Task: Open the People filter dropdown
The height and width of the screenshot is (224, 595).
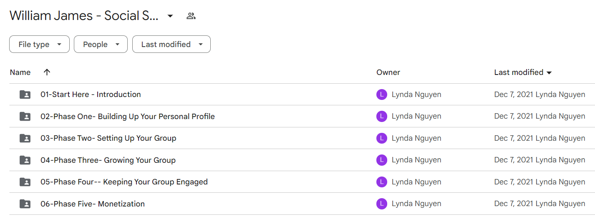Action: (x=101, y=45)
